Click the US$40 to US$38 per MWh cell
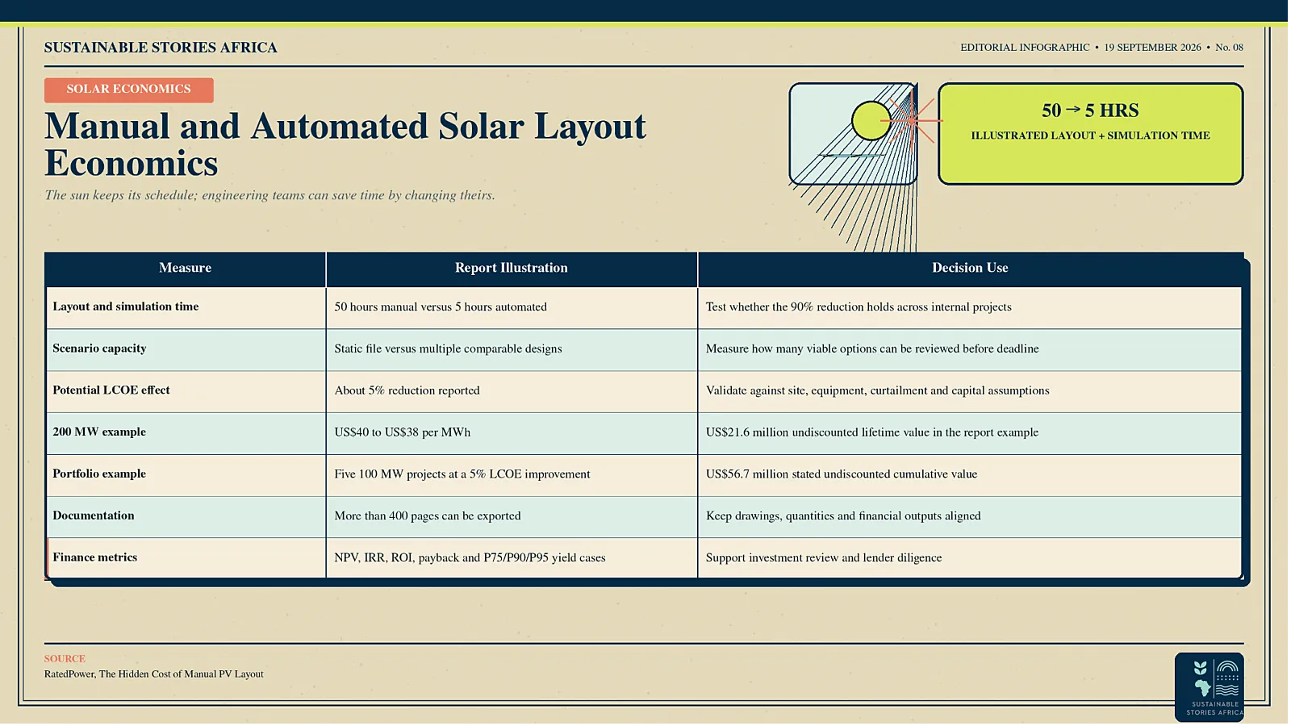The width and height of the screenshot is (1291, 726). (x=512, y=433)
